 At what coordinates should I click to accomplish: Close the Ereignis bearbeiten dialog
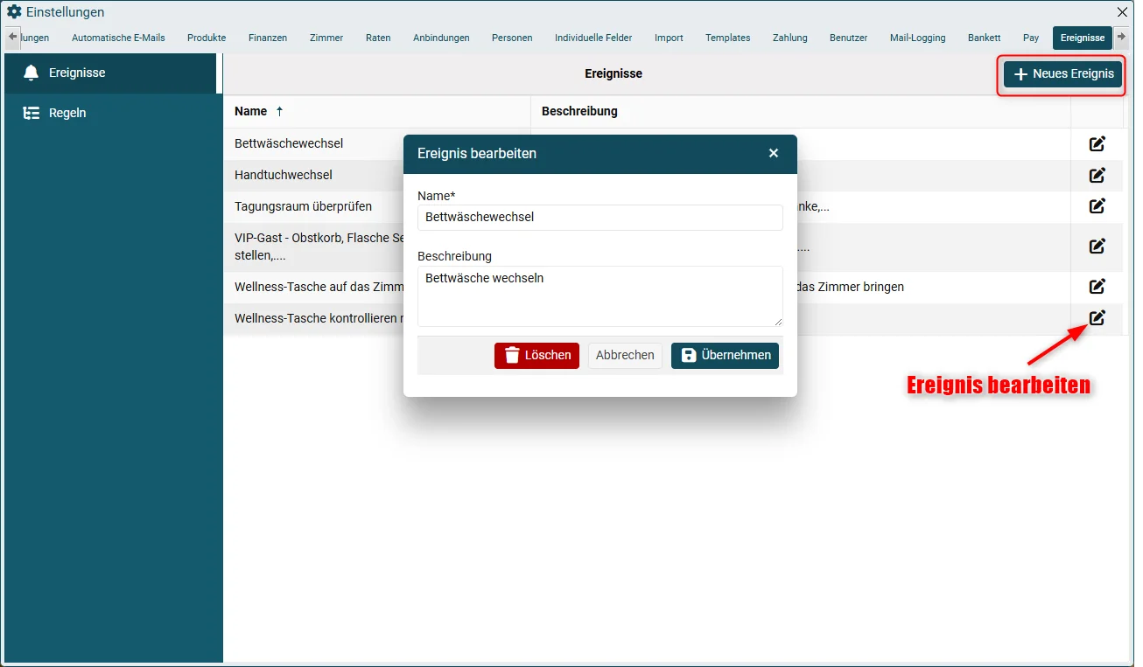(773, 153)
